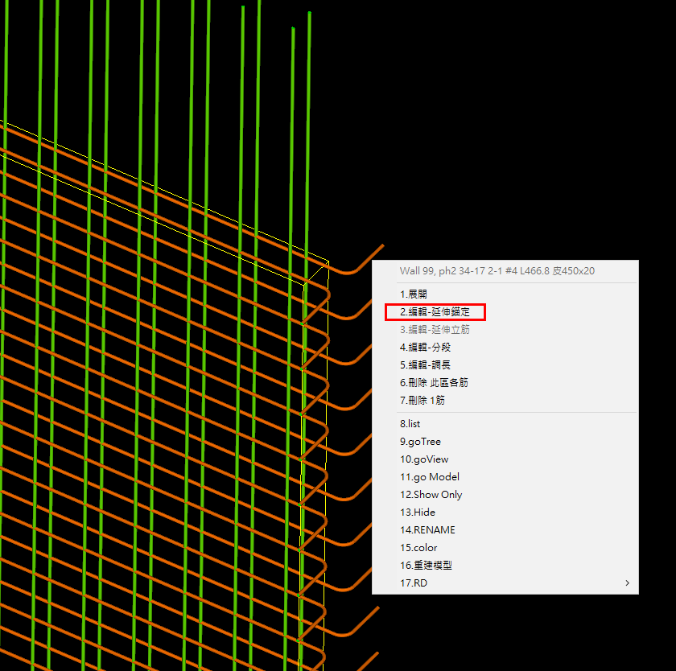The height and width of the screenshot is (671, 676).
Task: Choose 5.編輯-調長 menu item
Action: click(505, 364)
